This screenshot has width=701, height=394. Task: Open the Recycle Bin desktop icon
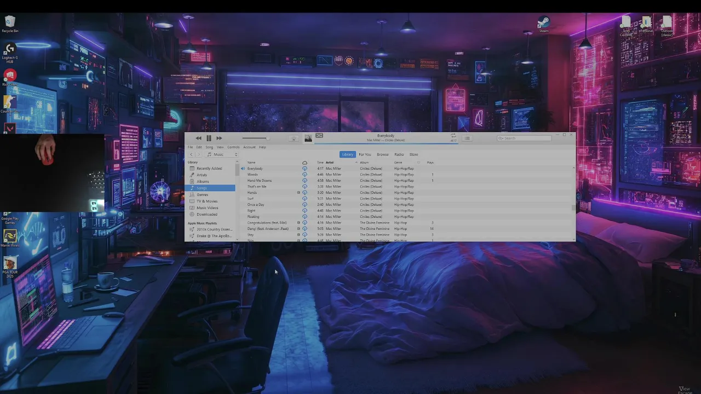pyautogui.click(x=10, y=24)
